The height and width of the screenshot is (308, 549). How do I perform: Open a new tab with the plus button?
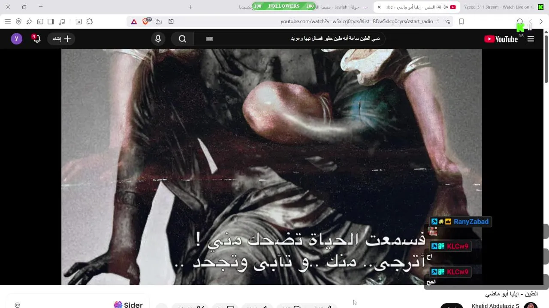pos(190,7)
